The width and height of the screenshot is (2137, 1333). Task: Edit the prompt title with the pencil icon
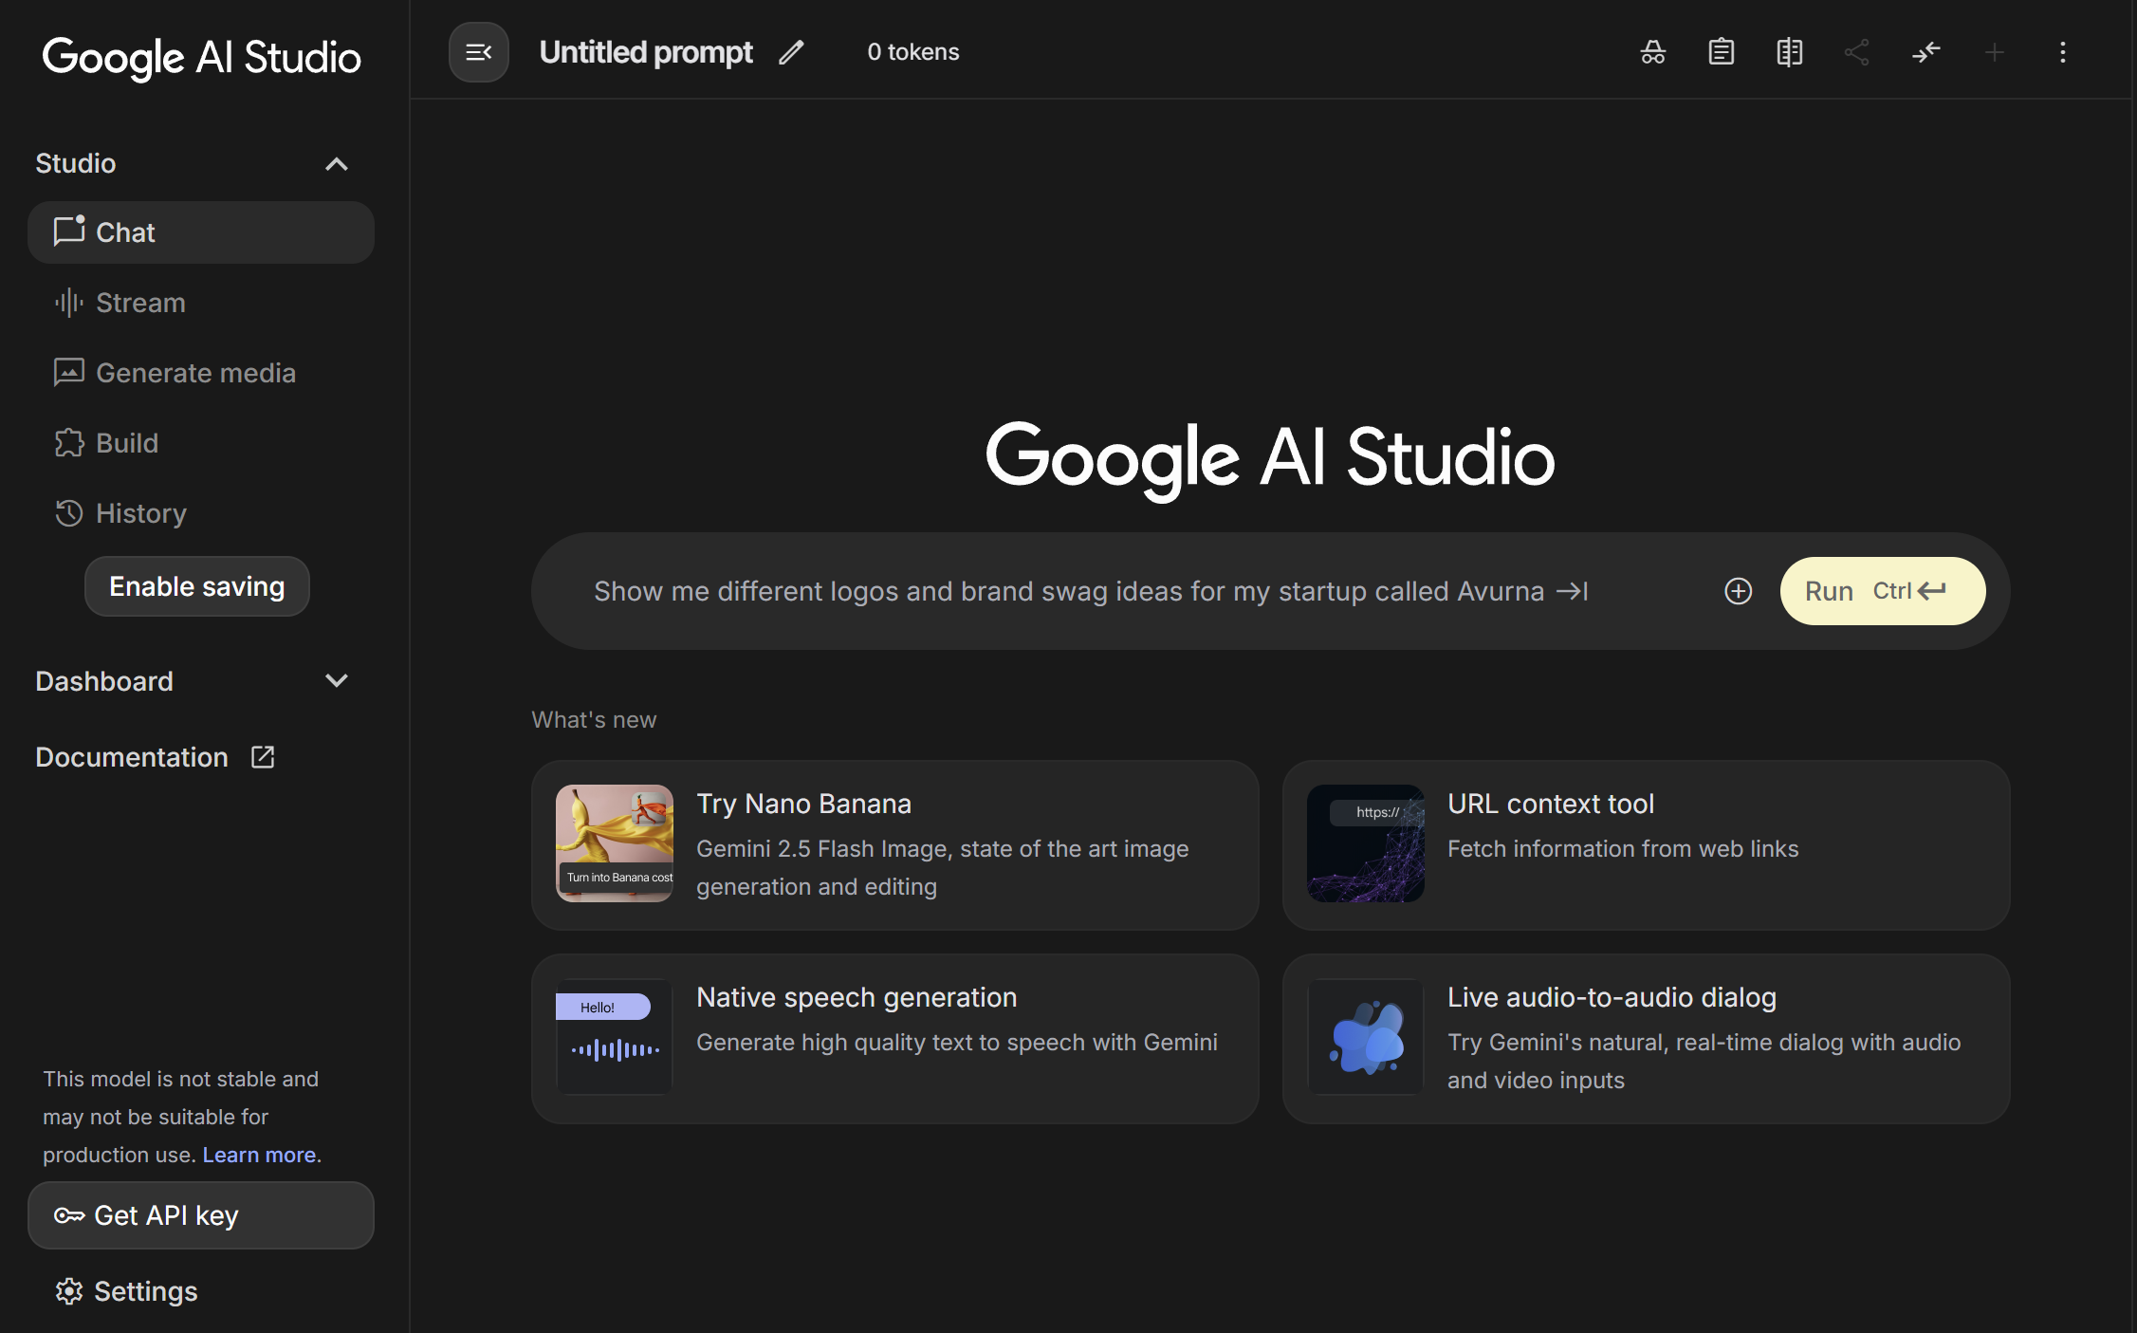[791, 52]
